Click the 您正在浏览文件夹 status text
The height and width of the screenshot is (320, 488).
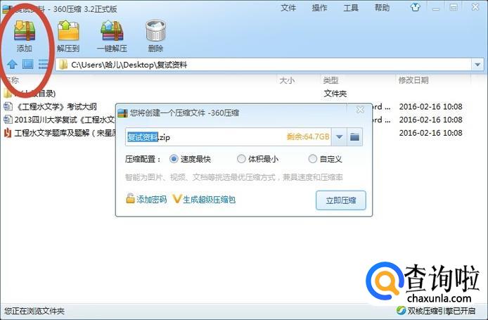pos(34,311)
